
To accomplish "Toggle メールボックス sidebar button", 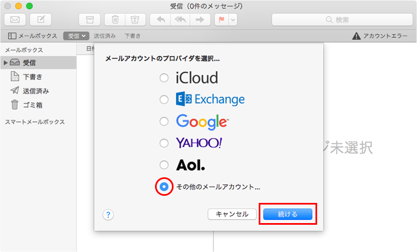I will coord(32,36).
